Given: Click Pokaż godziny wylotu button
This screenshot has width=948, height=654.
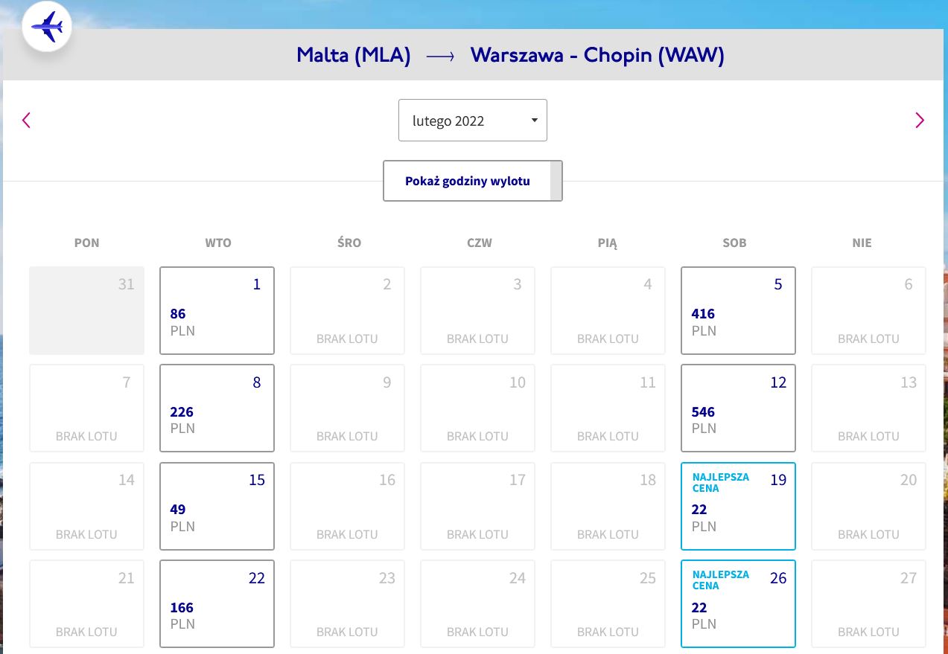Looking at the screenshot, I should pyautogui.click(x=473, y=181).
